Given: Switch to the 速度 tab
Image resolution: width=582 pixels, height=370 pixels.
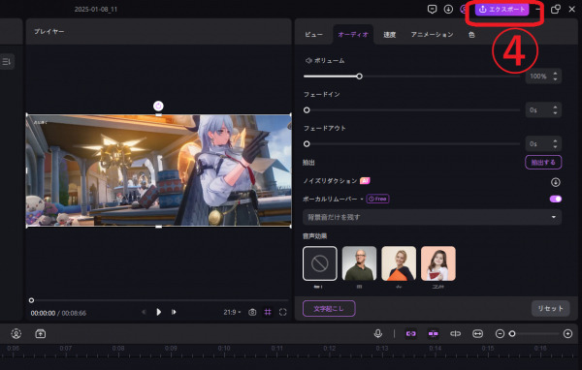Looking at the screenshot, I should point(389,35).
